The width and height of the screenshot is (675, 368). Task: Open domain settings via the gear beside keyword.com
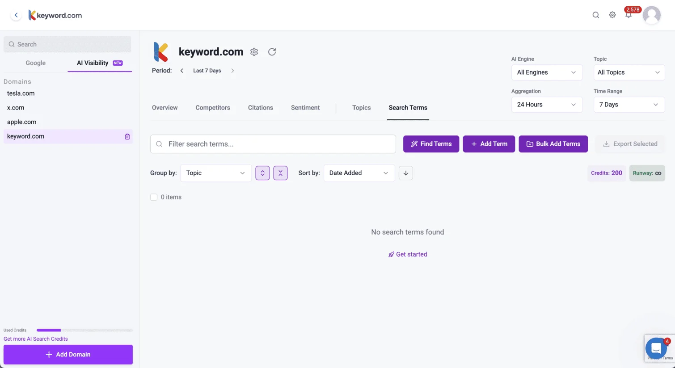pyautogui.click(x=254, y=51)
